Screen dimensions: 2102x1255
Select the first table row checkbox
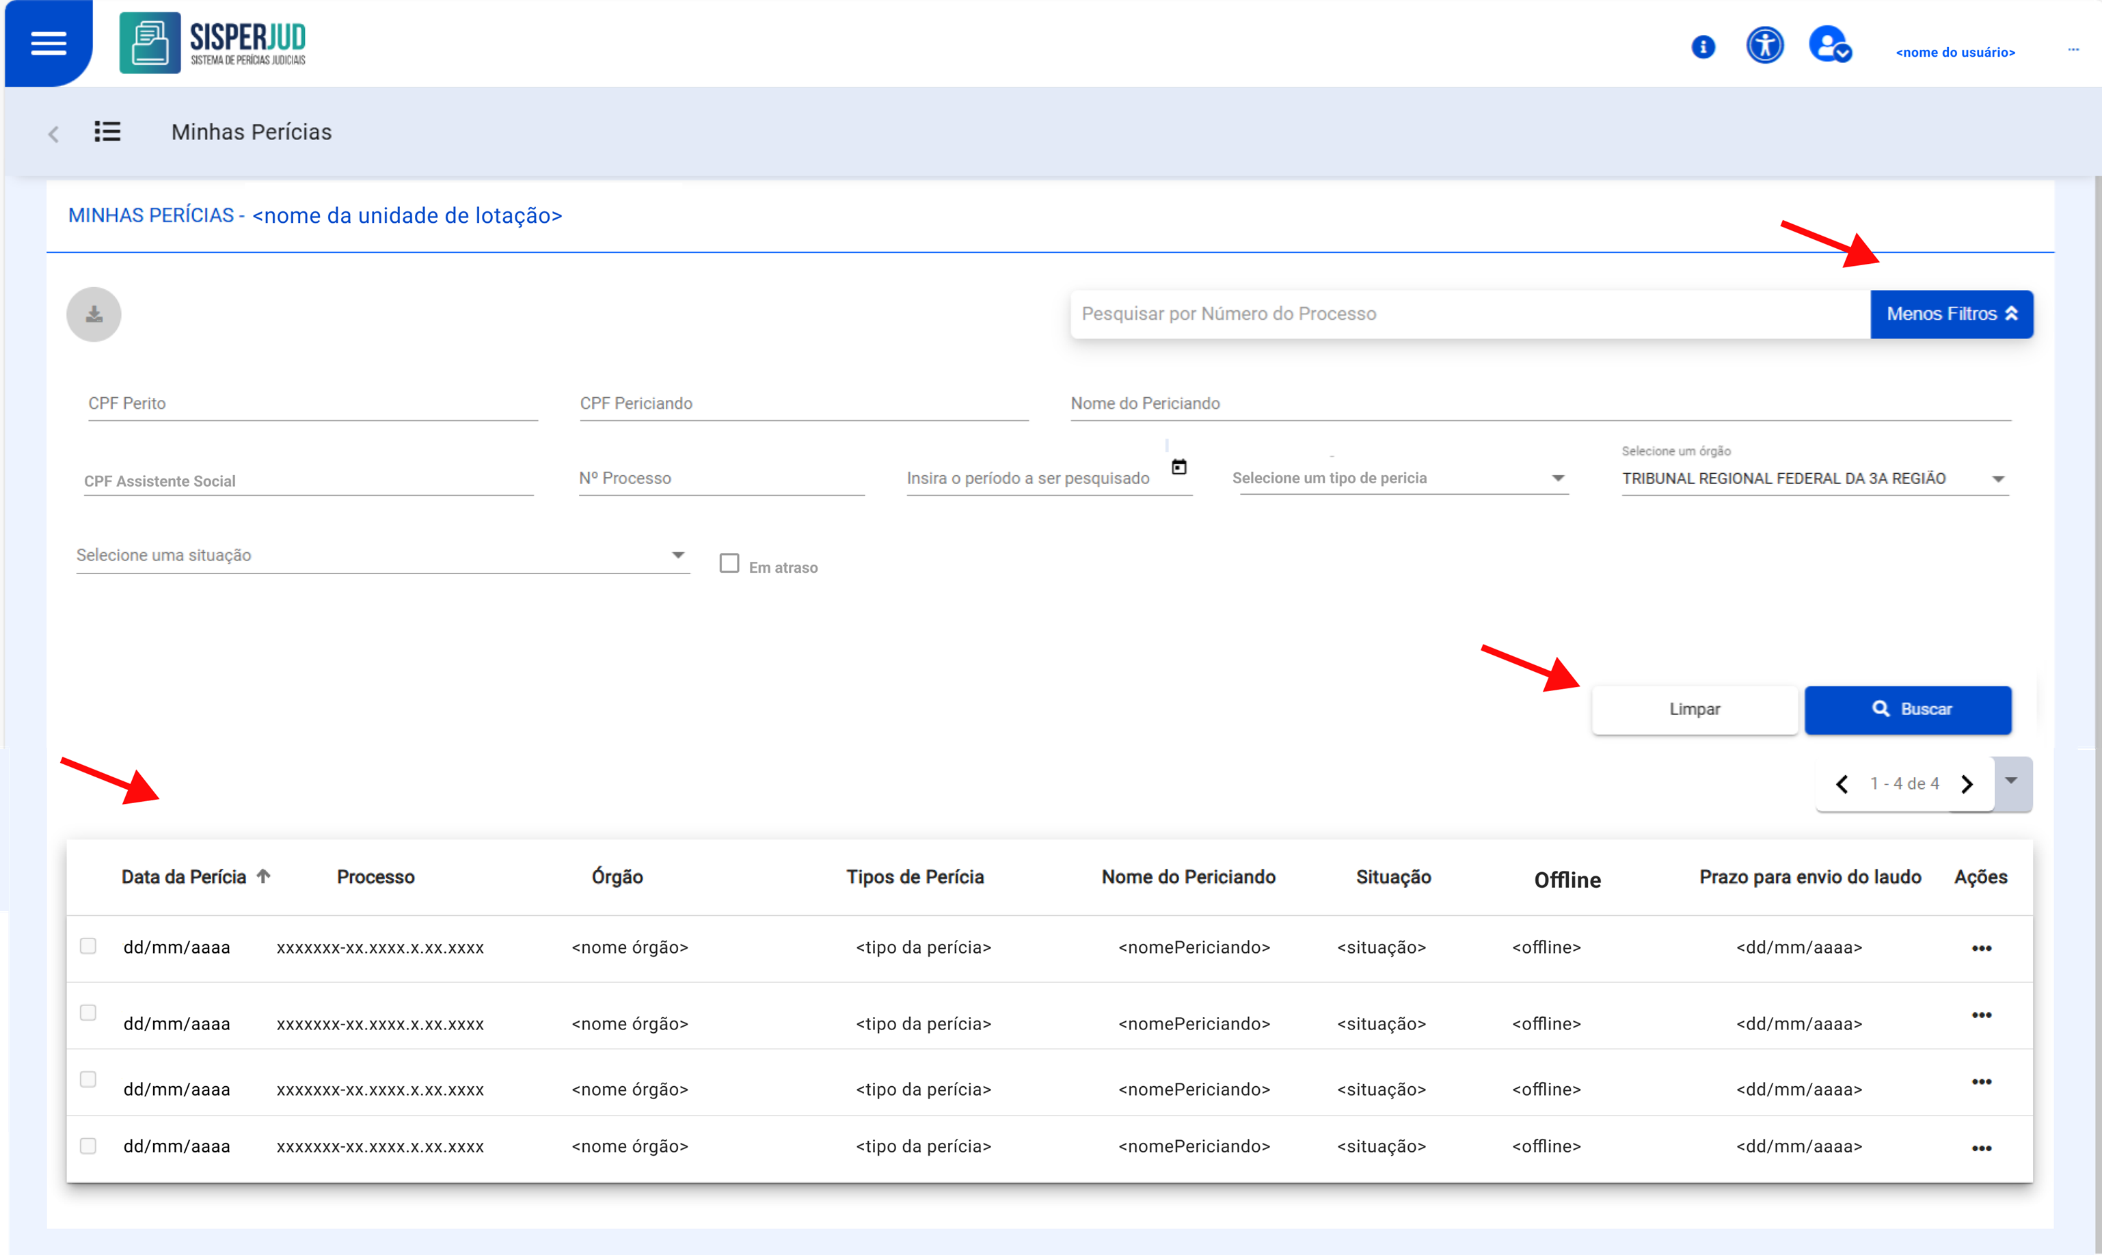88,945
